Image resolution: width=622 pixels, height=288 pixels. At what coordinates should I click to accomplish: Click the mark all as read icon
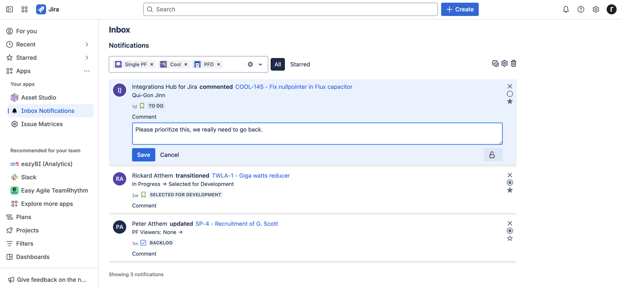click(x=495, y=63)
